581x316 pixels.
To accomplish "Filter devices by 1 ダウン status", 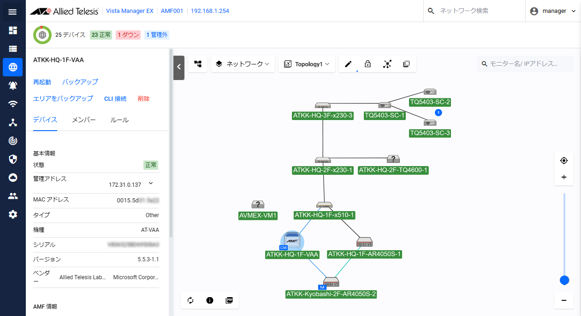I will click(x=128, y=35).
